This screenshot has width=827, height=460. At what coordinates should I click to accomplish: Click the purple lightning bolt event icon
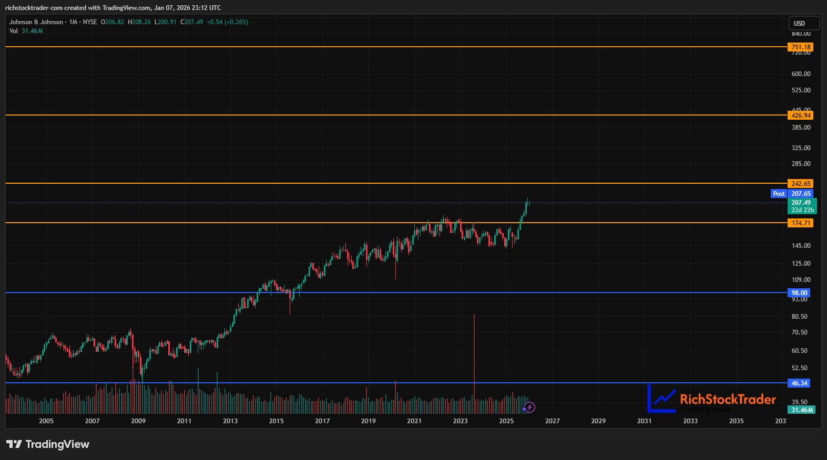(x=529, y=407)
